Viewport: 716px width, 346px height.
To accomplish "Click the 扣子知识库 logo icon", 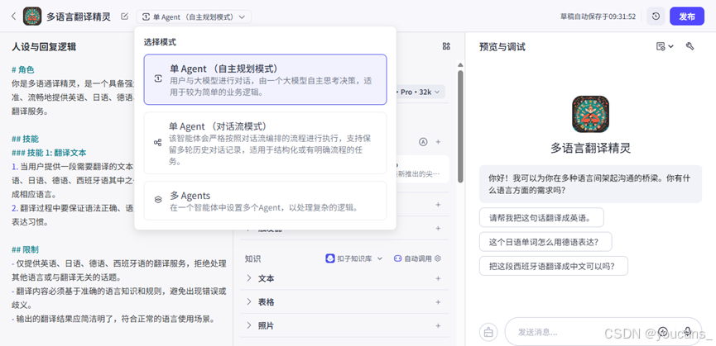I will 329,258.
